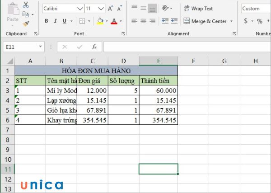The height and width of the screenshot is (193, 271).
Task: Click header cell Thành tiền
Action: 159,80
